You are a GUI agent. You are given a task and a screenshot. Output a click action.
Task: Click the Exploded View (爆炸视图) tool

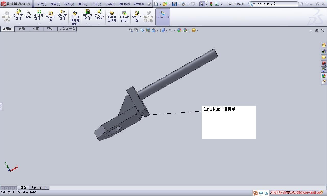tap(137, 17)
